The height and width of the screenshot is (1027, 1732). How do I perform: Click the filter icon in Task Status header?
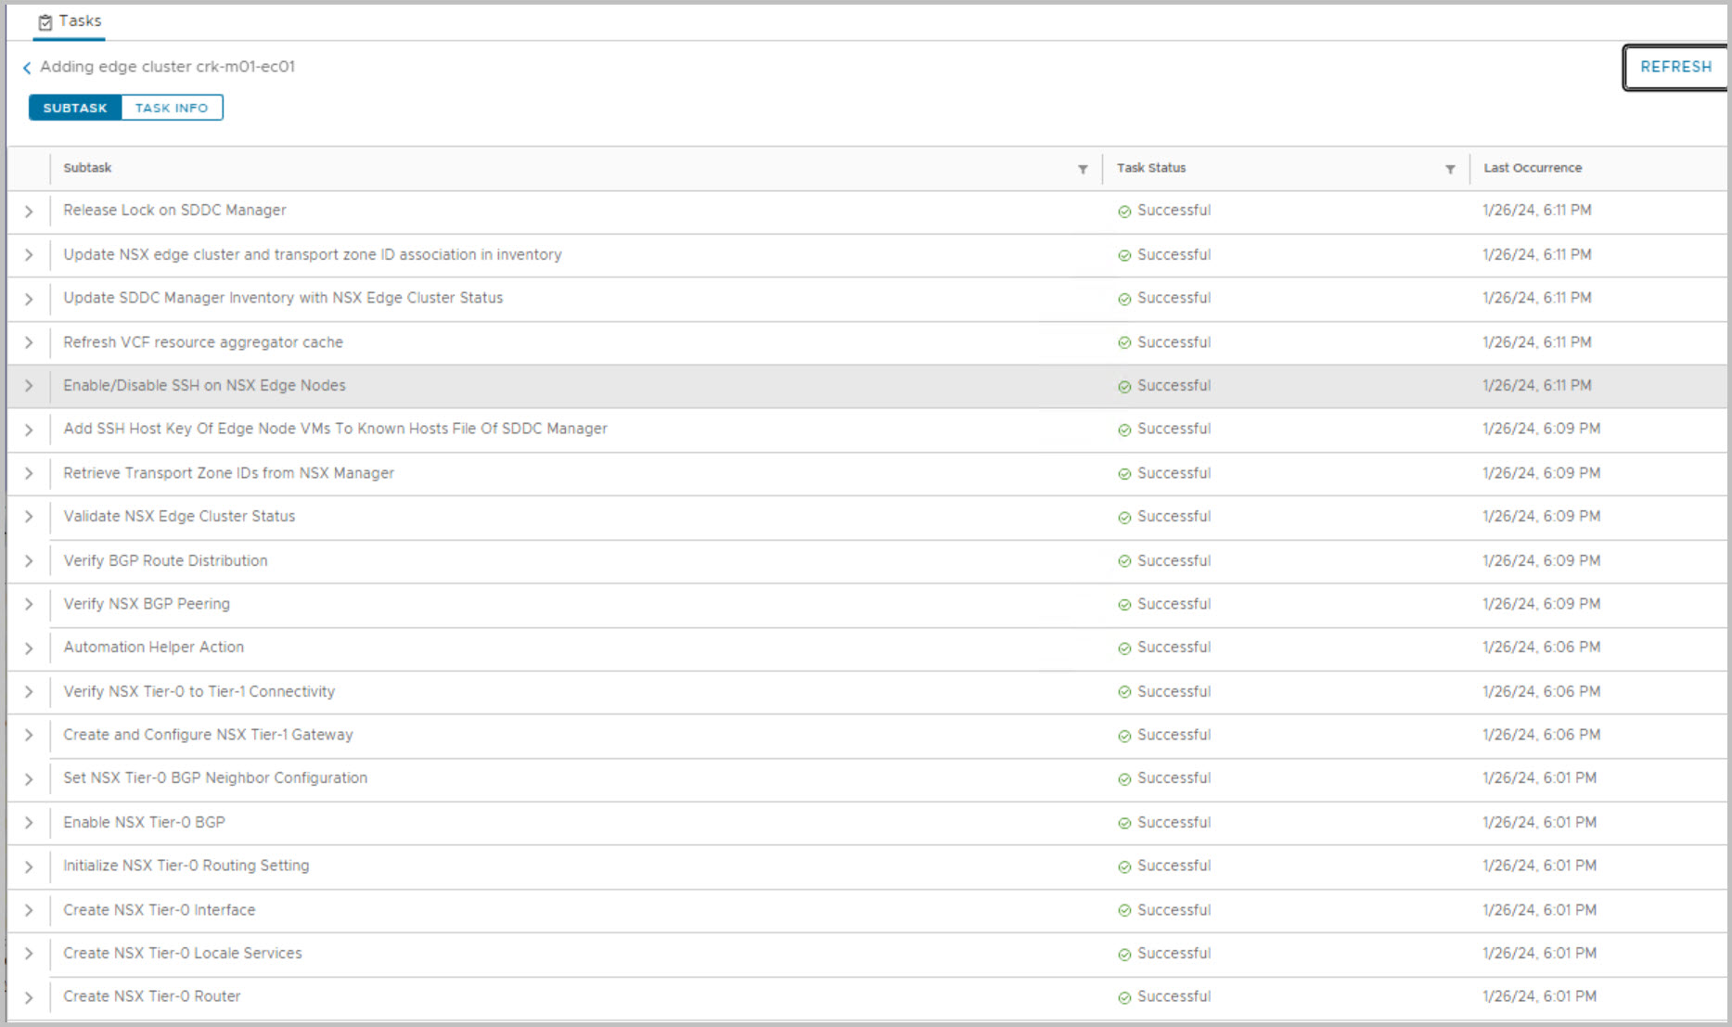[x=1450, y=169]
